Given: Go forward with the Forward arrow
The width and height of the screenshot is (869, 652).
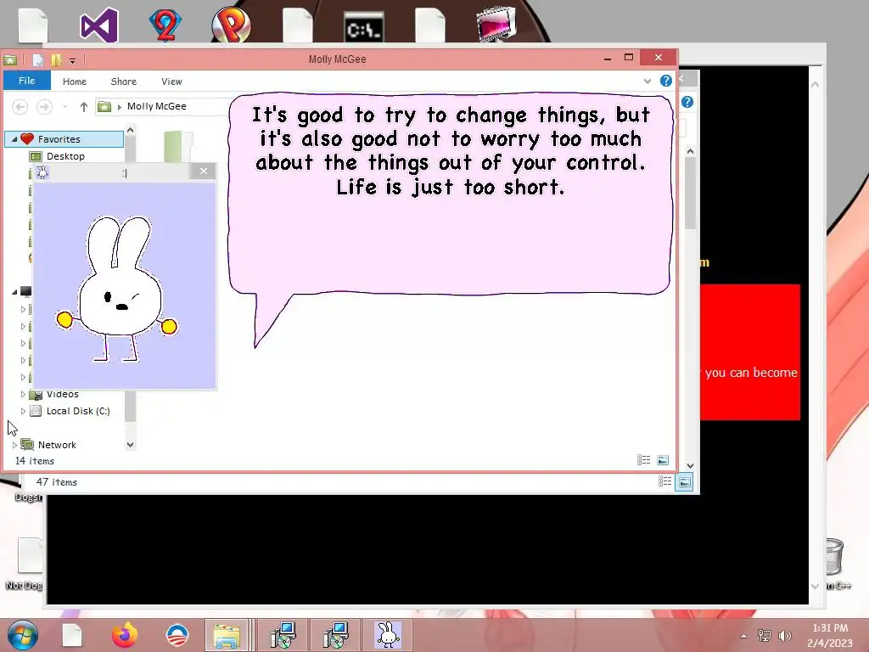Looking at the screenshot, I should point(44,106).
